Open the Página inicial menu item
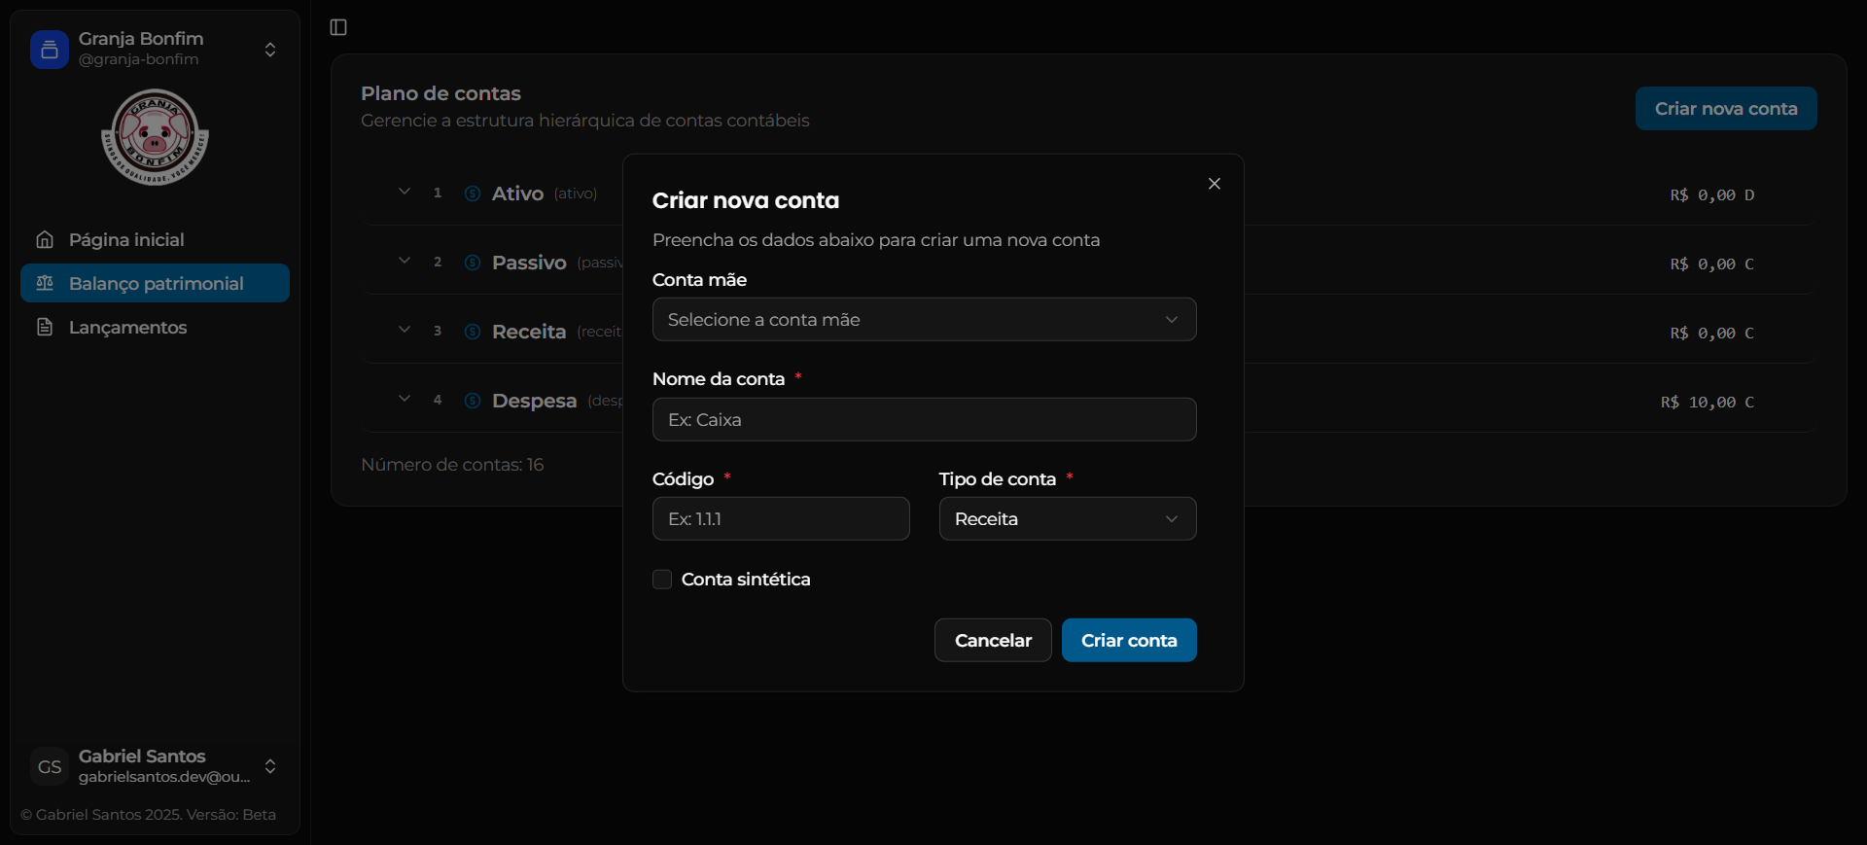This screenshot has width=1867, height=845. coord(126,240)
